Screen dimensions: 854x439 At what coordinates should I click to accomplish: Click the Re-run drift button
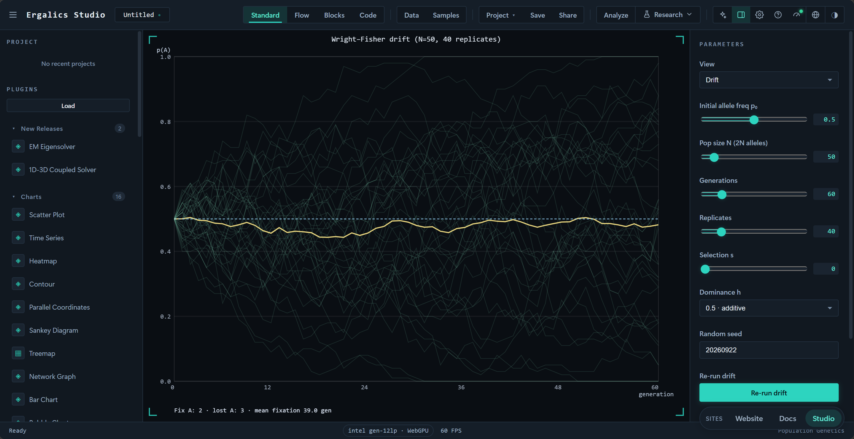pyautogui.click(x=768, y=393)
